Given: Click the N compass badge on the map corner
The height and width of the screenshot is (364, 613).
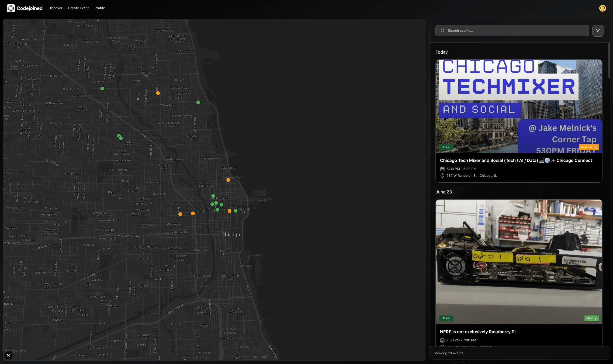Looking at the screenshot, I should tap(8, 355).
